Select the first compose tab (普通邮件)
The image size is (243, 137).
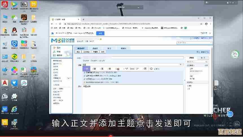[x=81, y=48]
